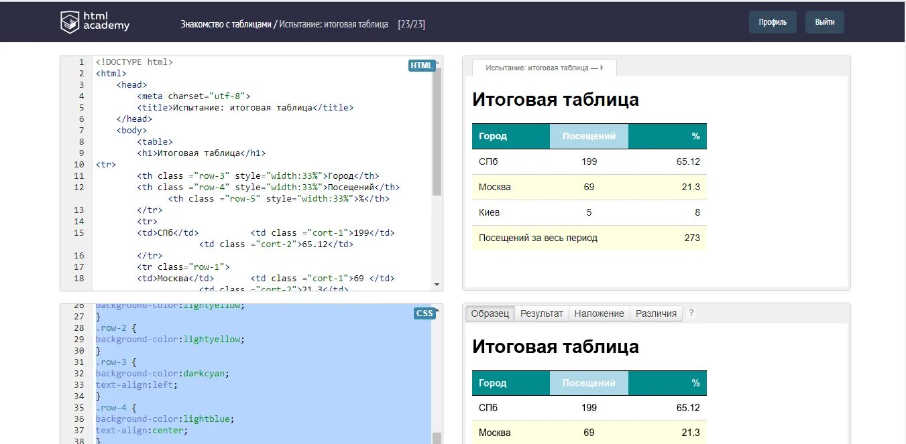Click the 199 cell in result preview
The image size is (906, 444).
[x=589, y=161]
